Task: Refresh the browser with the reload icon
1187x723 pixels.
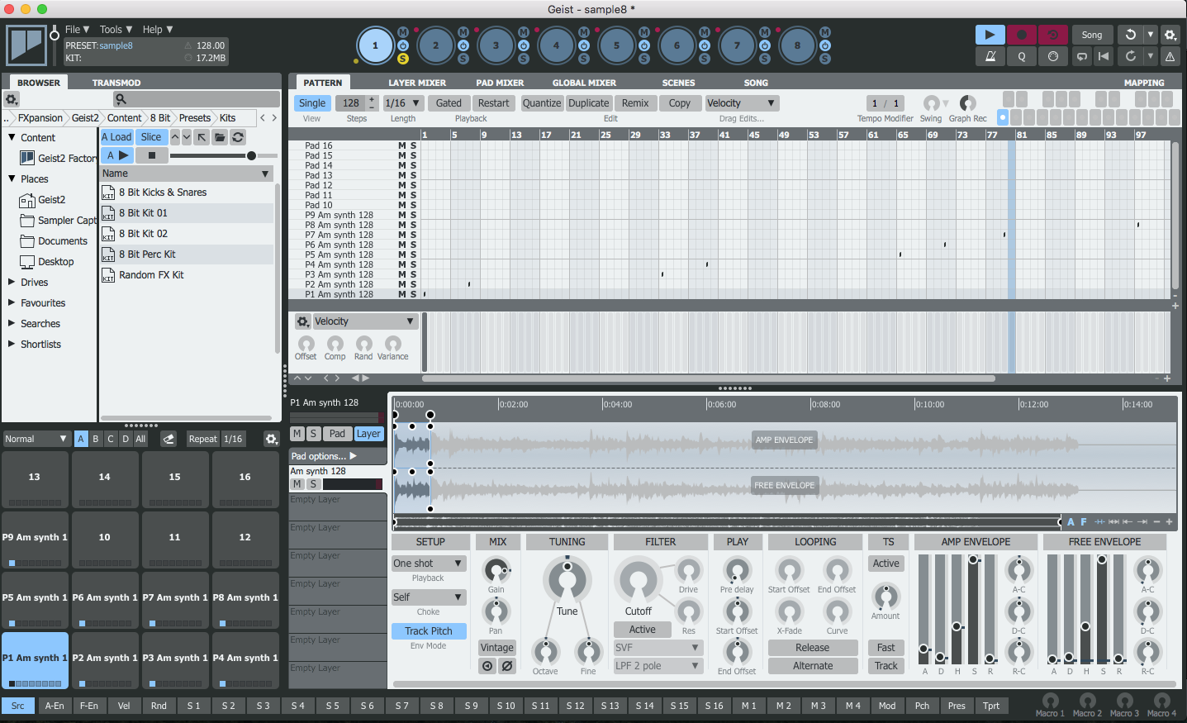Action: [238, 137]
